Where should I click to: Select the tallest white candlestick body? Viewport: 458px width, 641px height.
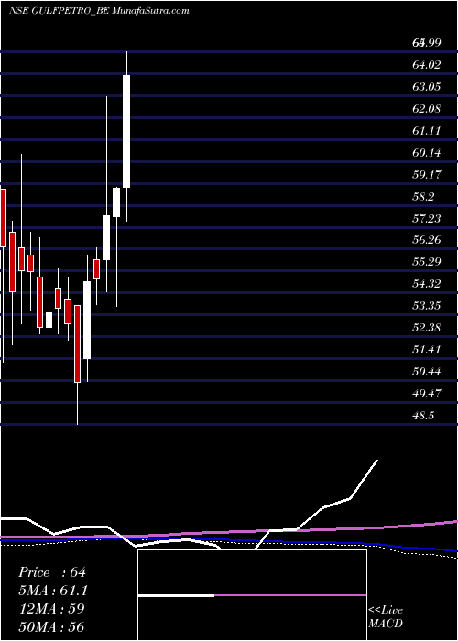(126, 131)
